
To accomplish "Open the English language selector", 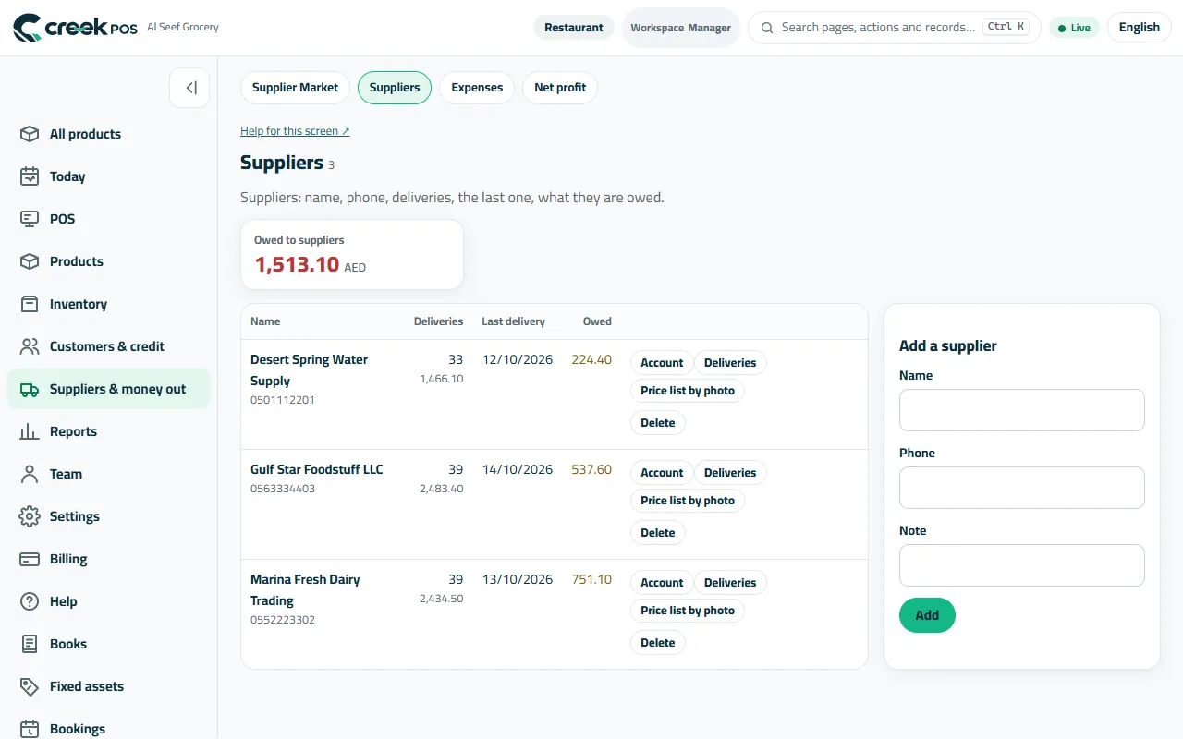I will [x=1139, y=28].
